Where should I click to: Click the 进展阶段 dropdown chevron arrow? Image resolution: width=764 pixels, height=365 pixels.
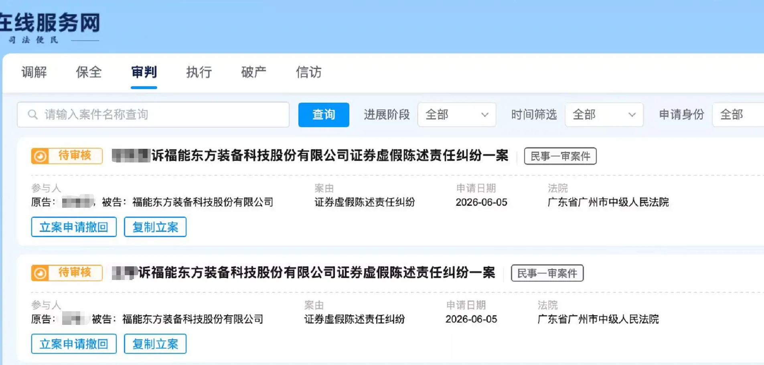pyautogui.click(x=485, y=115)
